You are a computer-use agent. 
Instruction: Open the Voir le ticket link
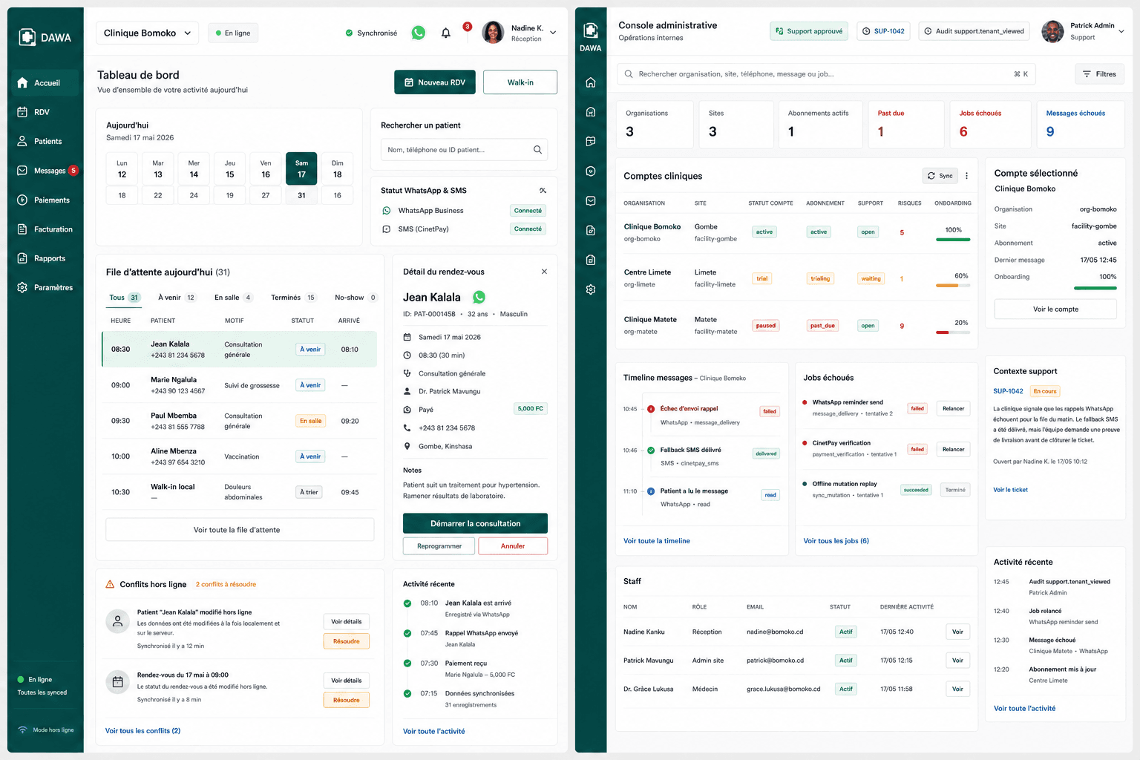[x=1010, y=490]
